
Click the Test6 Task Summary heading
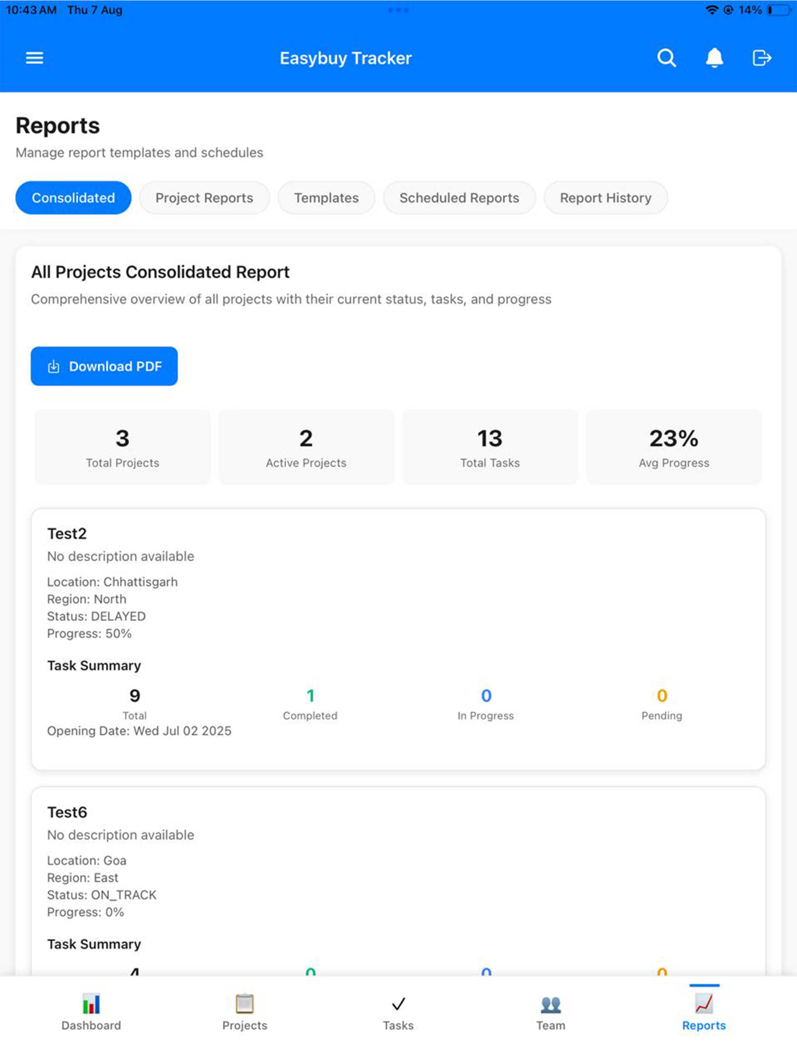(x=94, y=944)
